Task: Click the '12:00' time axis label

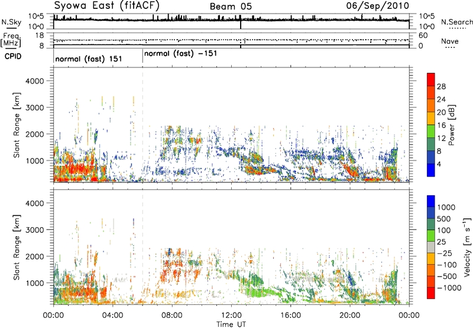Action: pos(231,315)
